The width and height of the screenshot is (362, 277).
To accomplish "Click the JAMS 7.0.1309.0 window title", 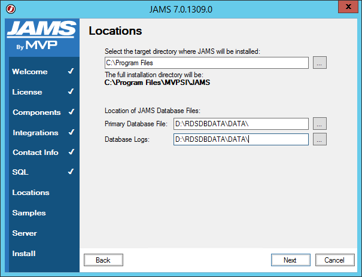I will point(181,10).
